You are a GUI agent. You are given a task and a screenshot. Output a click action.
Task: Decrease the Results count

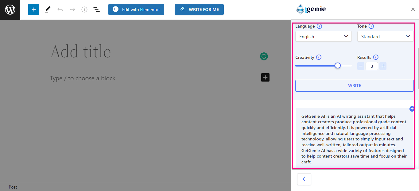tap(361, 66)
